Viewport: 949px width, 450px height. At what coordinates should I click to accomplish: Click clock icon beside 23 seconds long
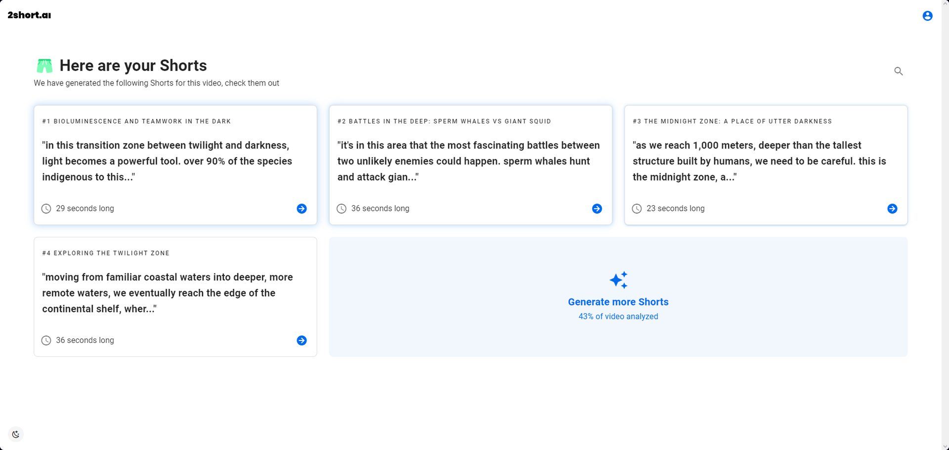(637, 209)
